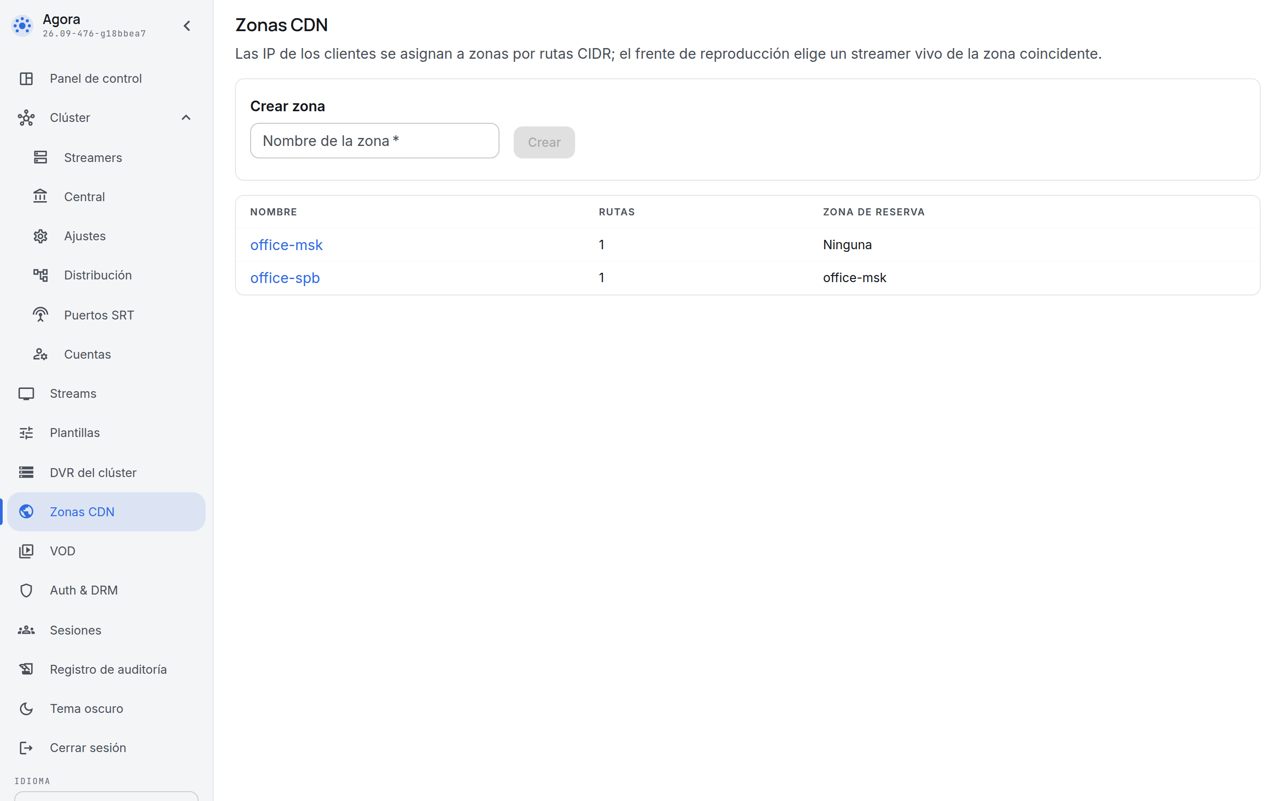Click the Agora logo icon
The image size is (1282, 801).
(x=22, y=25)
